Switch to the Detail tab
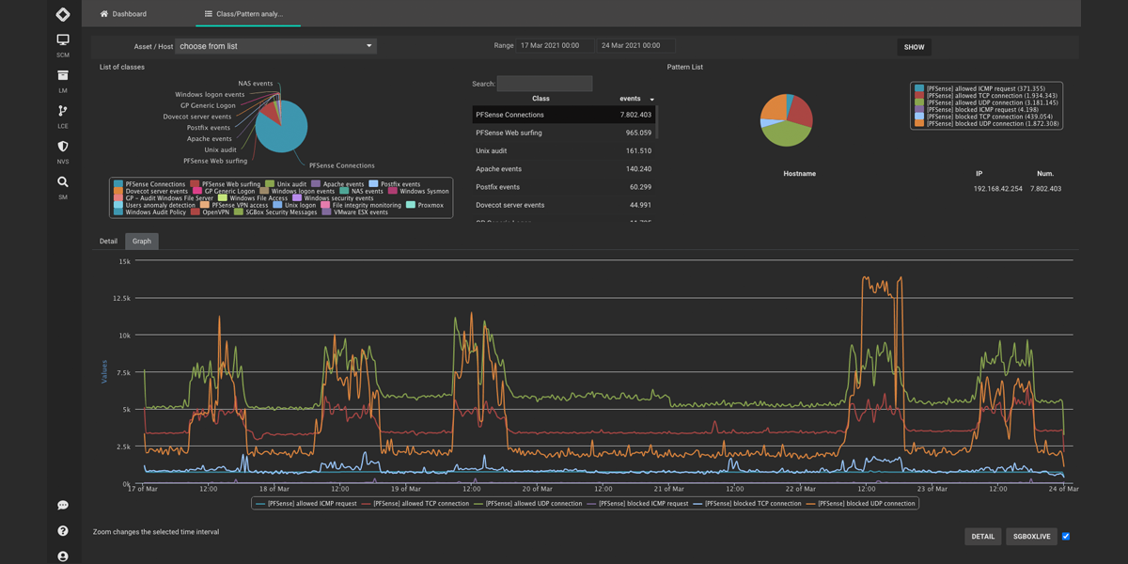The image size is (1128, 564). click(109, 242)
